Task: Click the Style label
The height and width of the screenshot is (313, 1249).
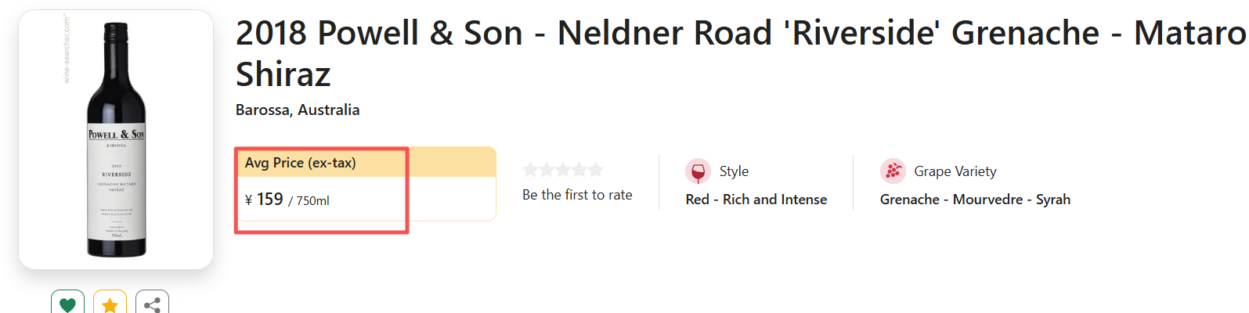Action: coord(734,171)
